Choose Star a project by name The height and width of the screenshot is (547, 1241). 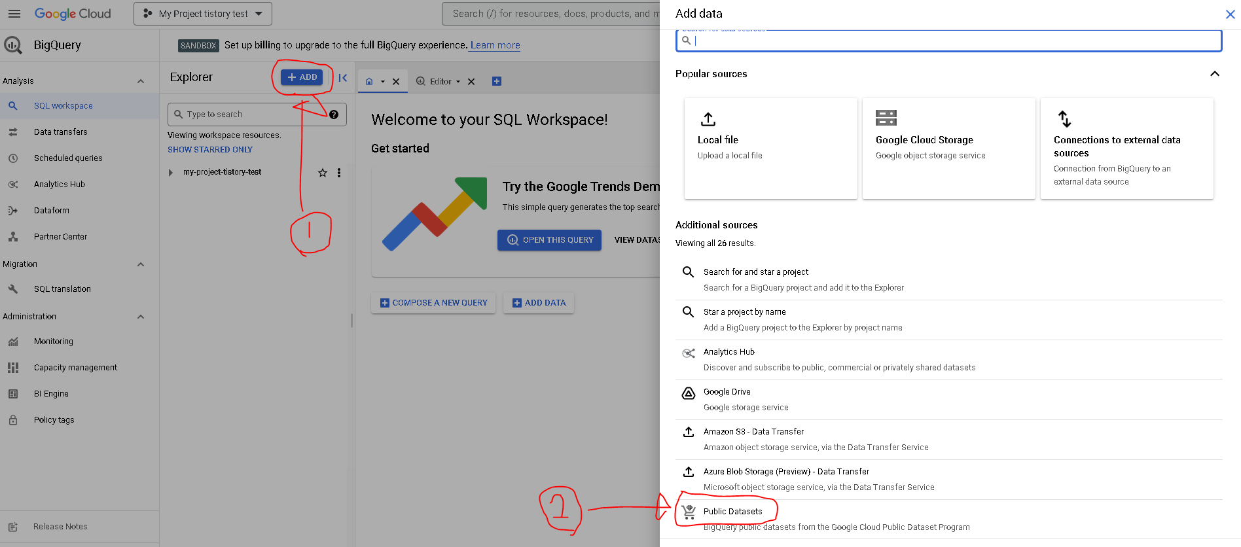[949, 320]
